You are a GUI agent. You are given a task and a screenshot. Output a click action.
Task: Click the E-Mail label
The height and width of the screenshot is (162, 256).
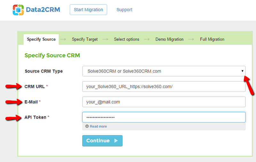[31, 102]
